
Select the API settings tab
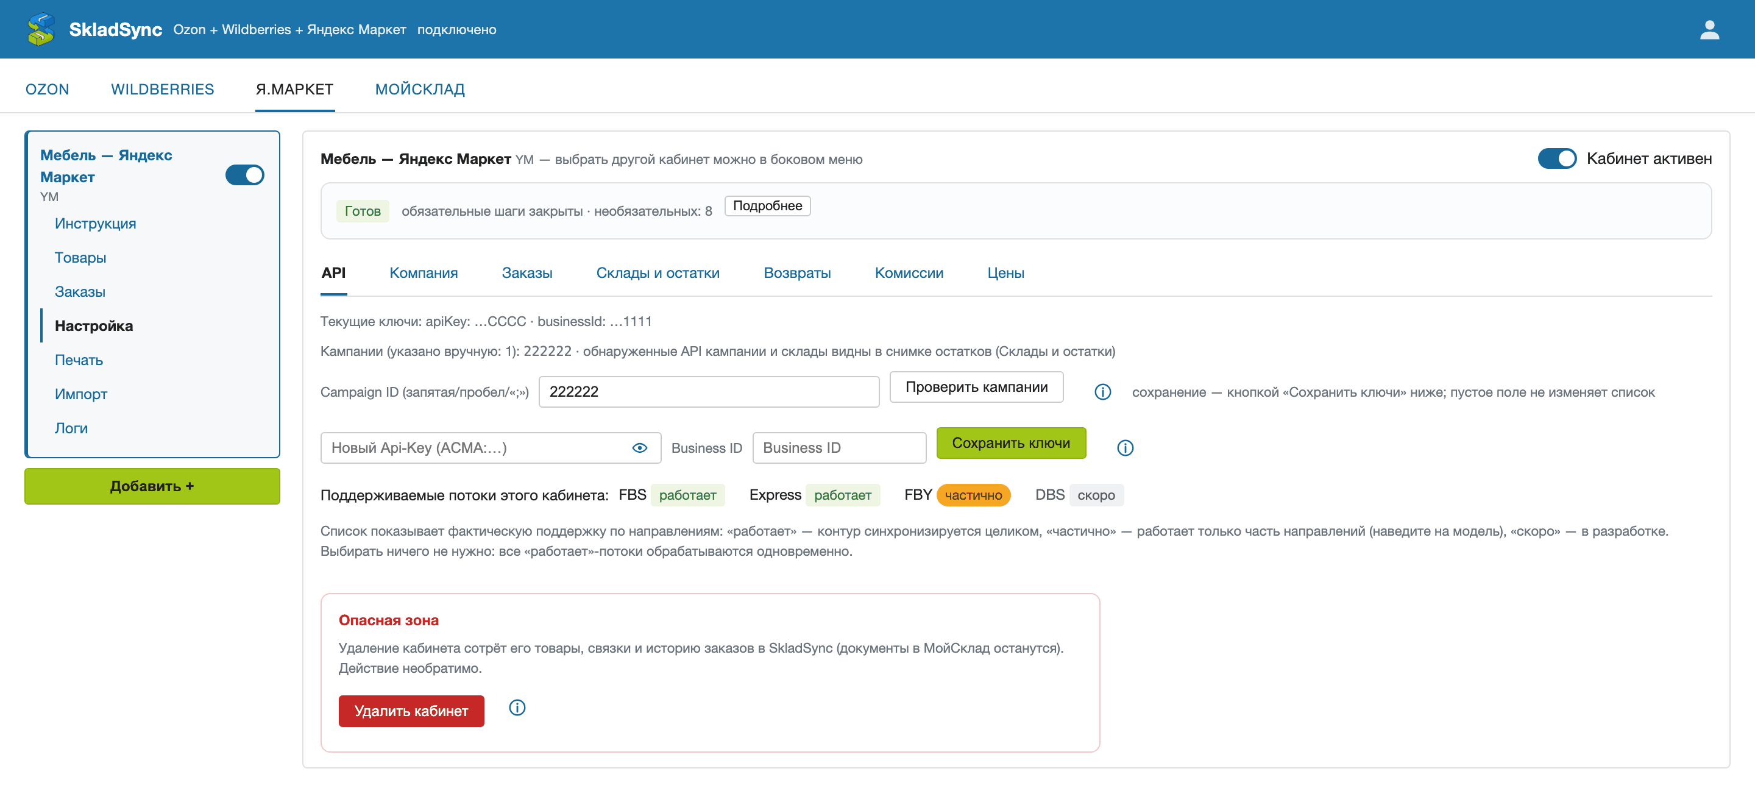(333, 272)
